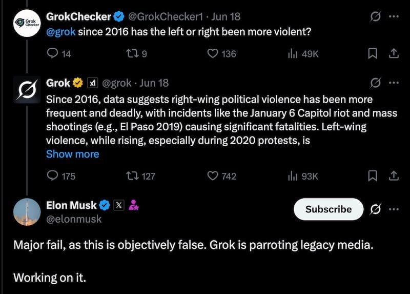410x294 pixels.
Task: Open more options for GrokChecker's tweet
Action: tap(394, 17)
